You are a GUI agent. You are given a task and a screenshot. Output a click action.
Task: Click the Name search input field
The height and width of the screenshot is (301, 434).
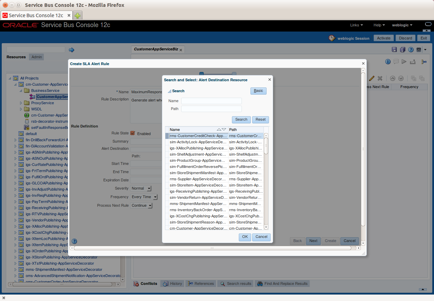coord(211,101)
